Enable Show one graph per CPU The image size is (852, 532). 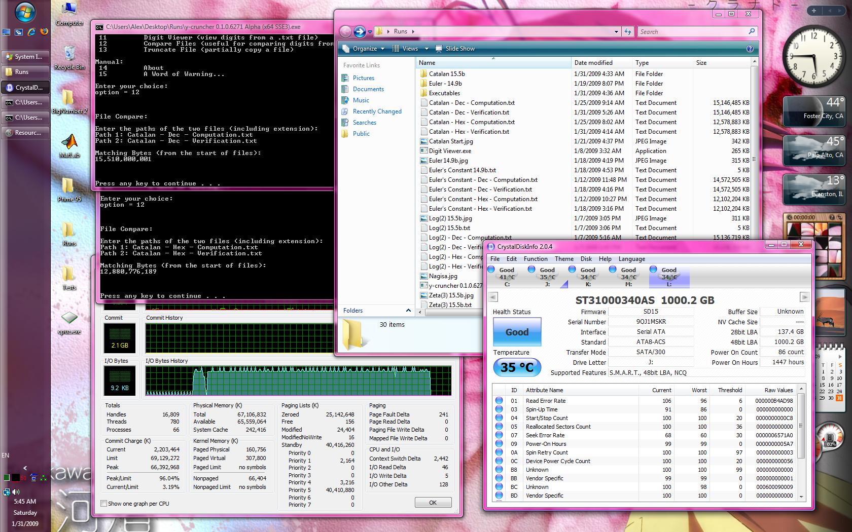(x=104, y=504)
